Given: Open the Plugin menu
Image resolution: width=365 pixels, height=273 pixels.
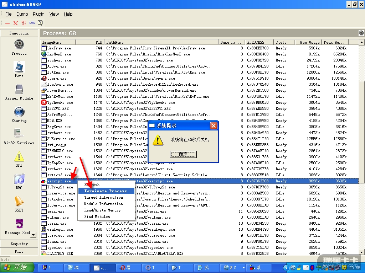Looking at the screenshot, I should point(38,14).
